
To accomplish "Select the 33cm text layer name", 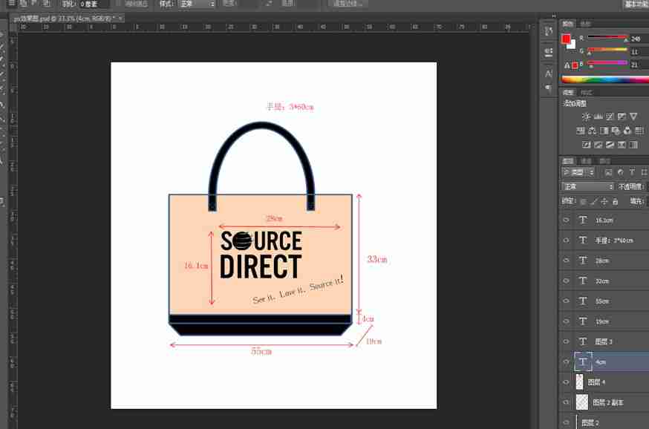I will coord(602,281).
